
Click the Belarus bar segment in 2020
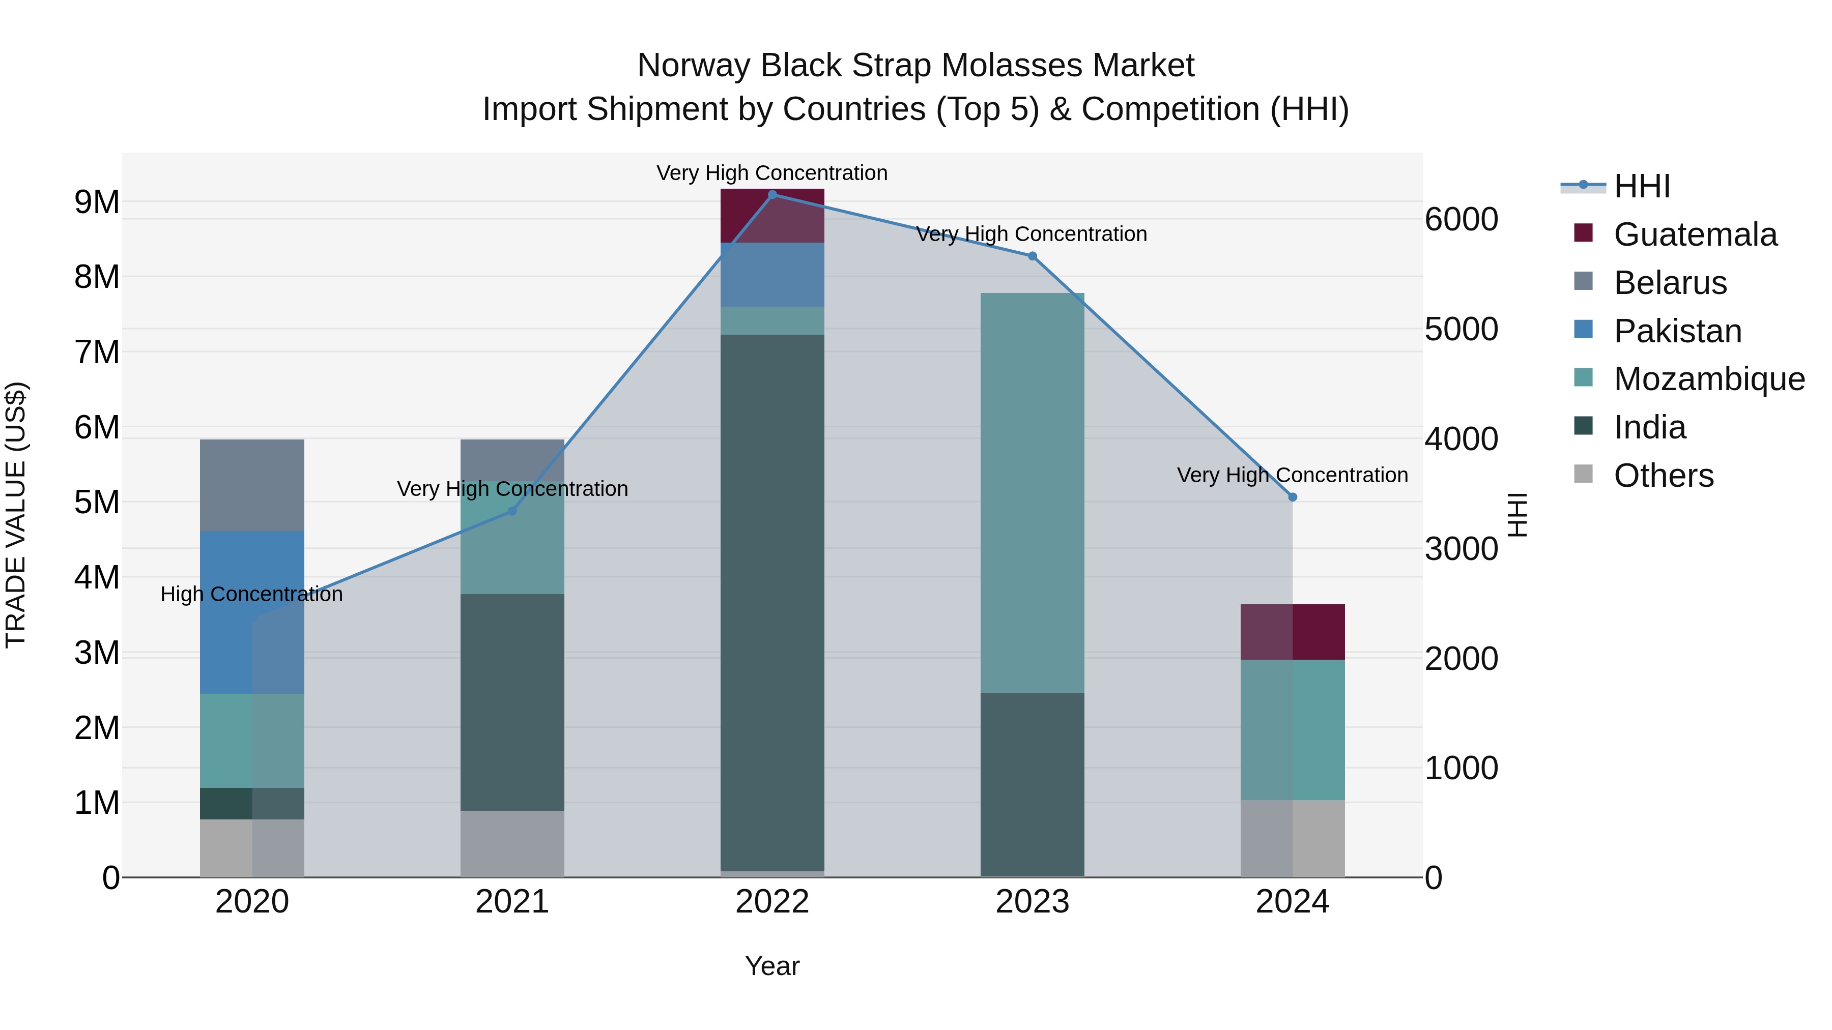click(252, 485)
